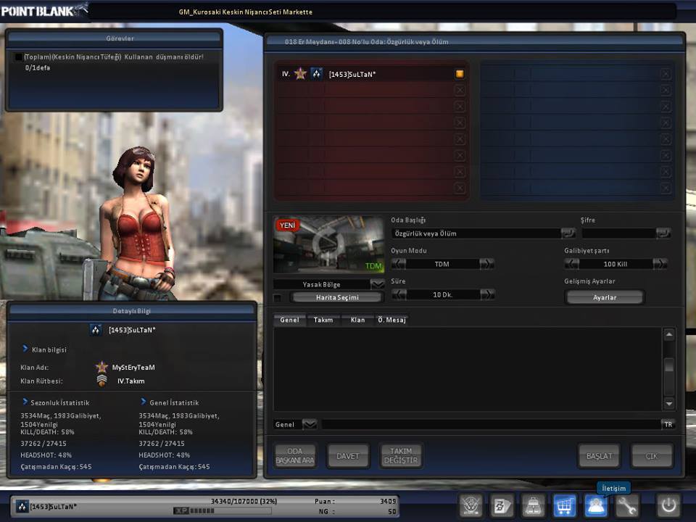Click the star emblem beside MyStEryTeaM
The image size is (696, 522).
pyautogui.click(x=101, y=367)
